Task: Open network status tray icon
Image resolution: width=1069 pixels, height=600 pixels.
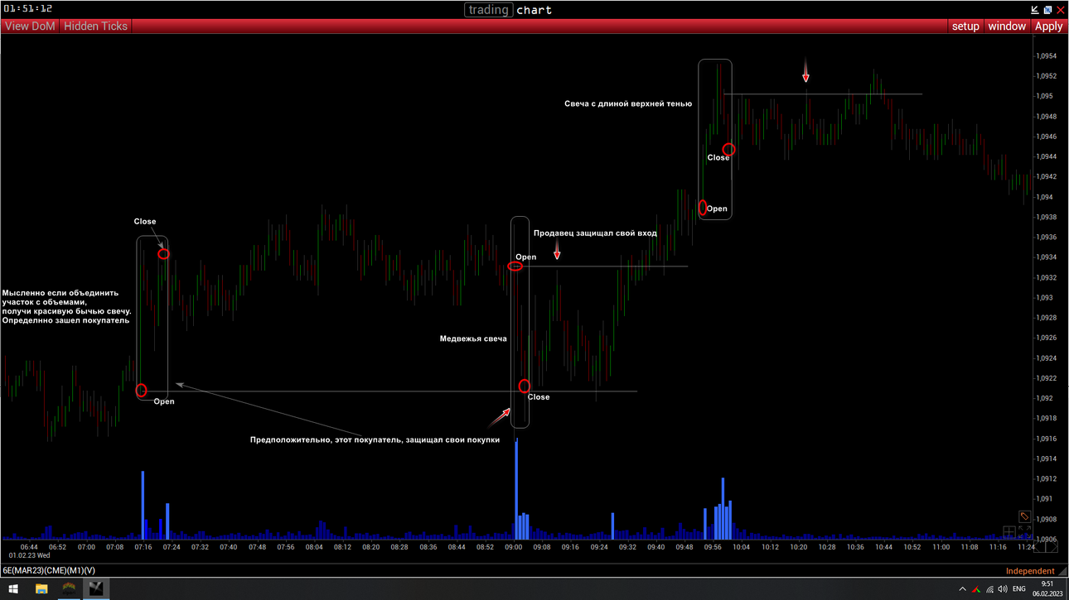Action: pyautogui.click(x=990, y=589)
